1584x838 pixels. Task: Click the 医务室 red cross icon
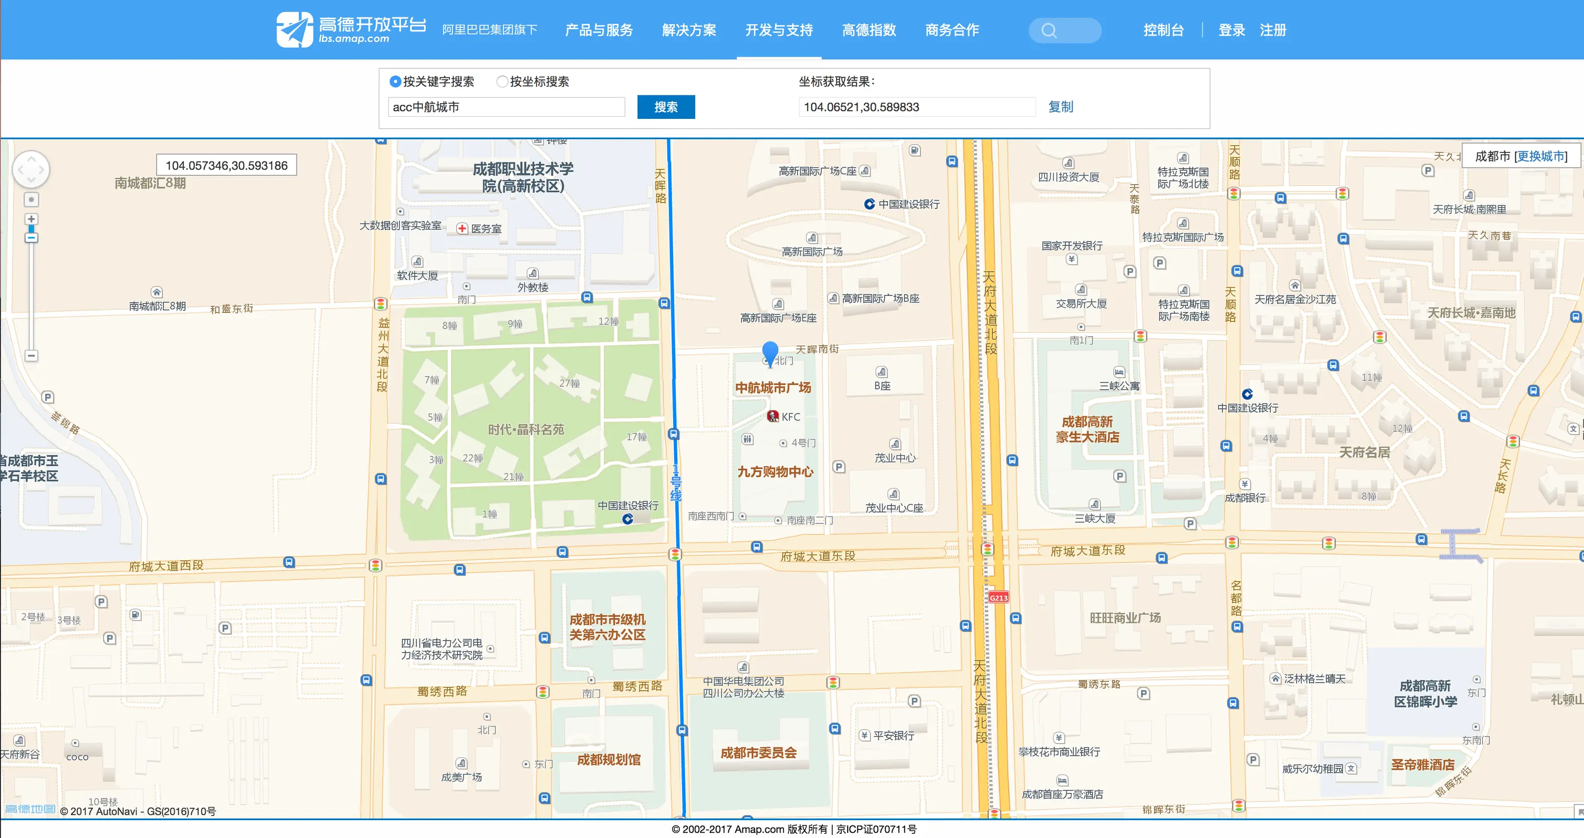click(462, 228)
